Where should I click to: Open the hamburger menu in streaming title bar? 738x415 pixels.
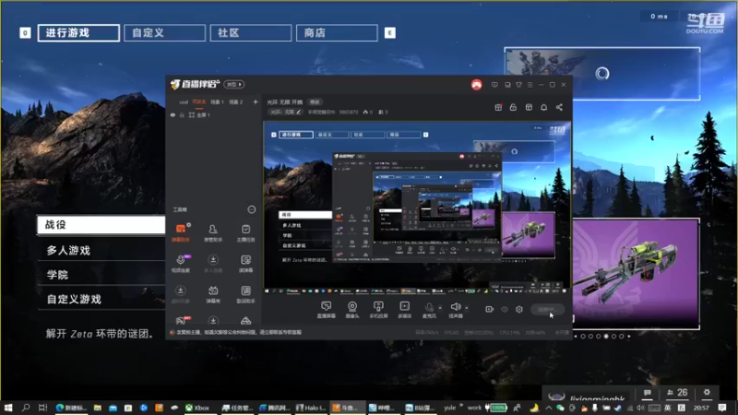[x=530, y=85]
